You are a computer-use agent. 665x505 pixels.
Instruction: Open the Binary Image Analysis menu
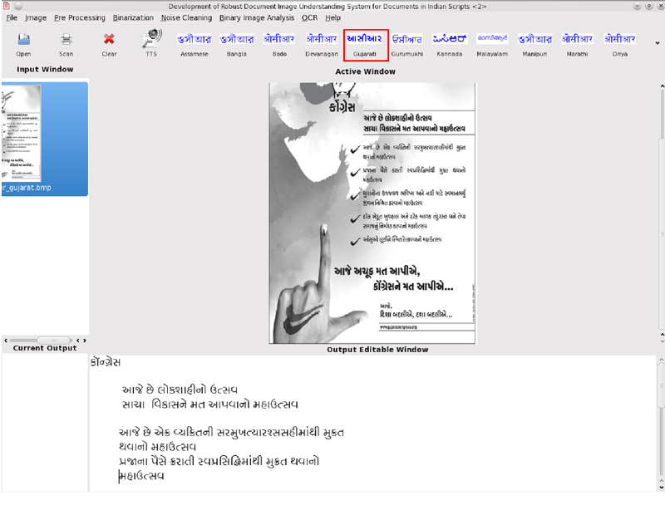pos(264,17)
